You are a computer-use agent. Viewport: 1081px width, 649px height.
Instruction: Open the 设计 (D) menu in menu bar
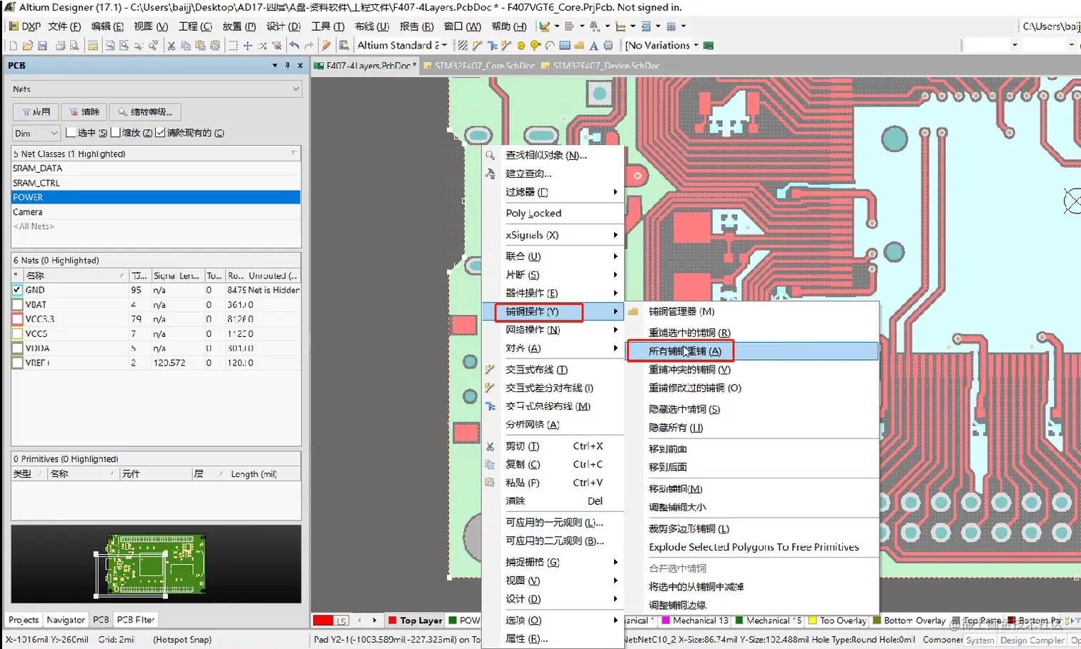click(x=284, y=26)
